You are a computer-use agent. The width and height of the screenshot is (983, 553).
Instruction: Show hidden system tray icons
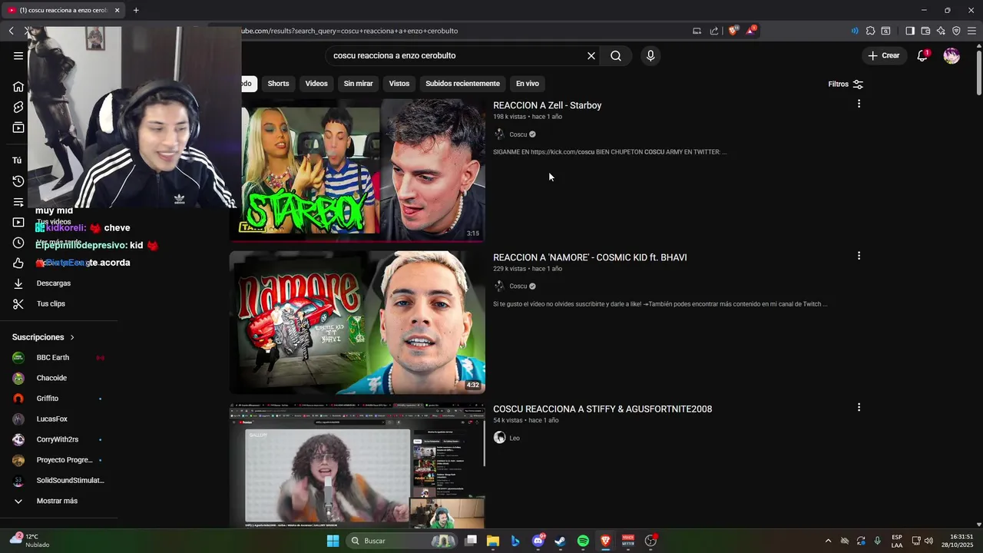[828, 541]
